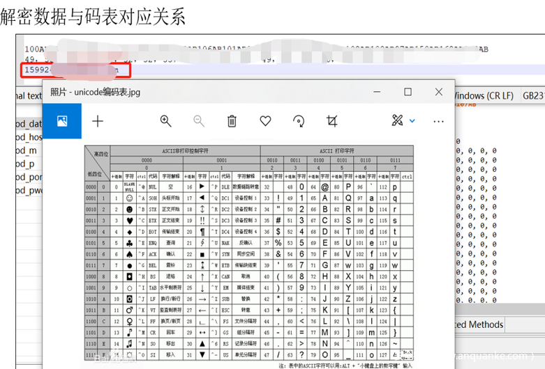Click the unicode编码表.jpg ASCII table image
Viewport: 545px width, 369px height.
(249, 254)
